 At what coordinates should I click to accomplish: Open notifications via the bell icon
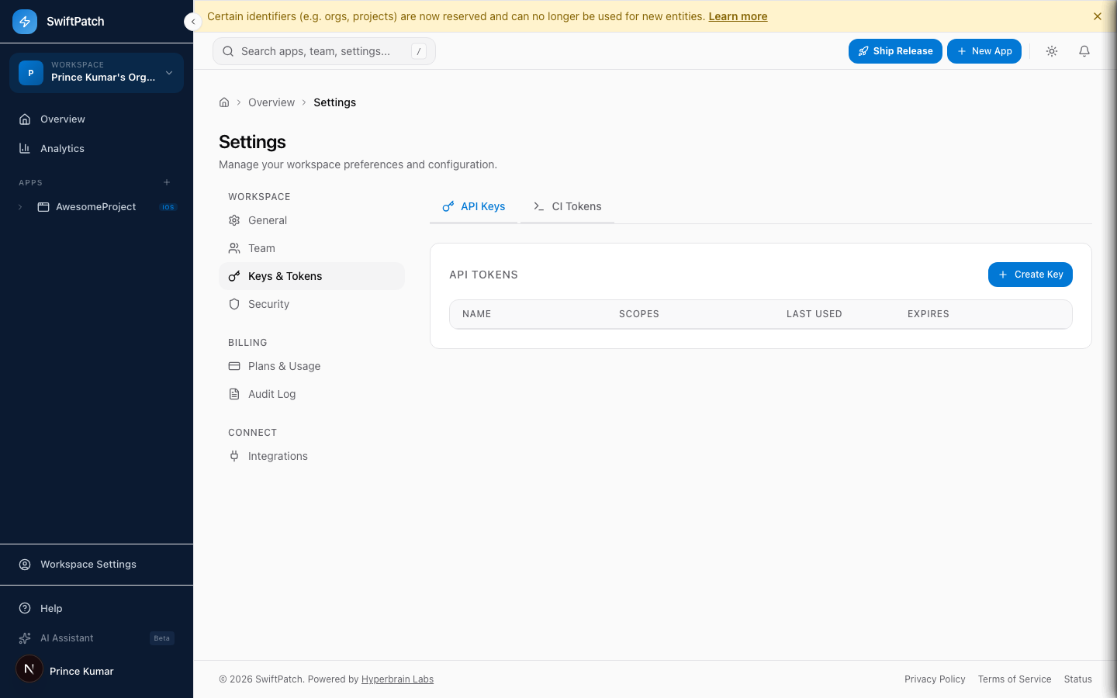pyautogui.click(x=1084, y=50)
